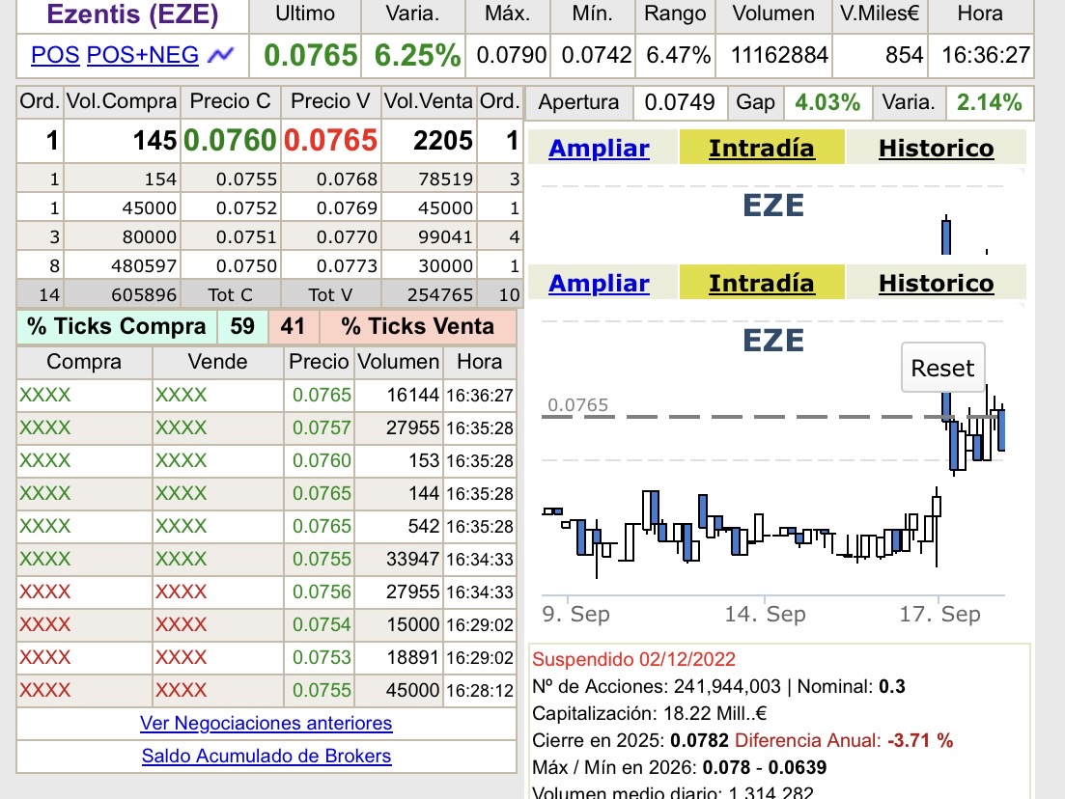Click the lower Ampliar link
The width and height of the screenshot is (1065, 799).
point(599,283)
